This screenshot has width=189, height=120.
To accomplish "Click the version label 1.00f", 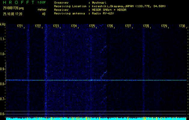I will pos(41,2).
